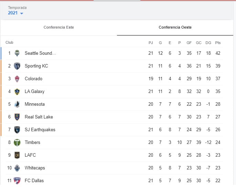The image size is (236, 187).
Task: Click the Sporting KC team logo
Action: pos(17,66)
